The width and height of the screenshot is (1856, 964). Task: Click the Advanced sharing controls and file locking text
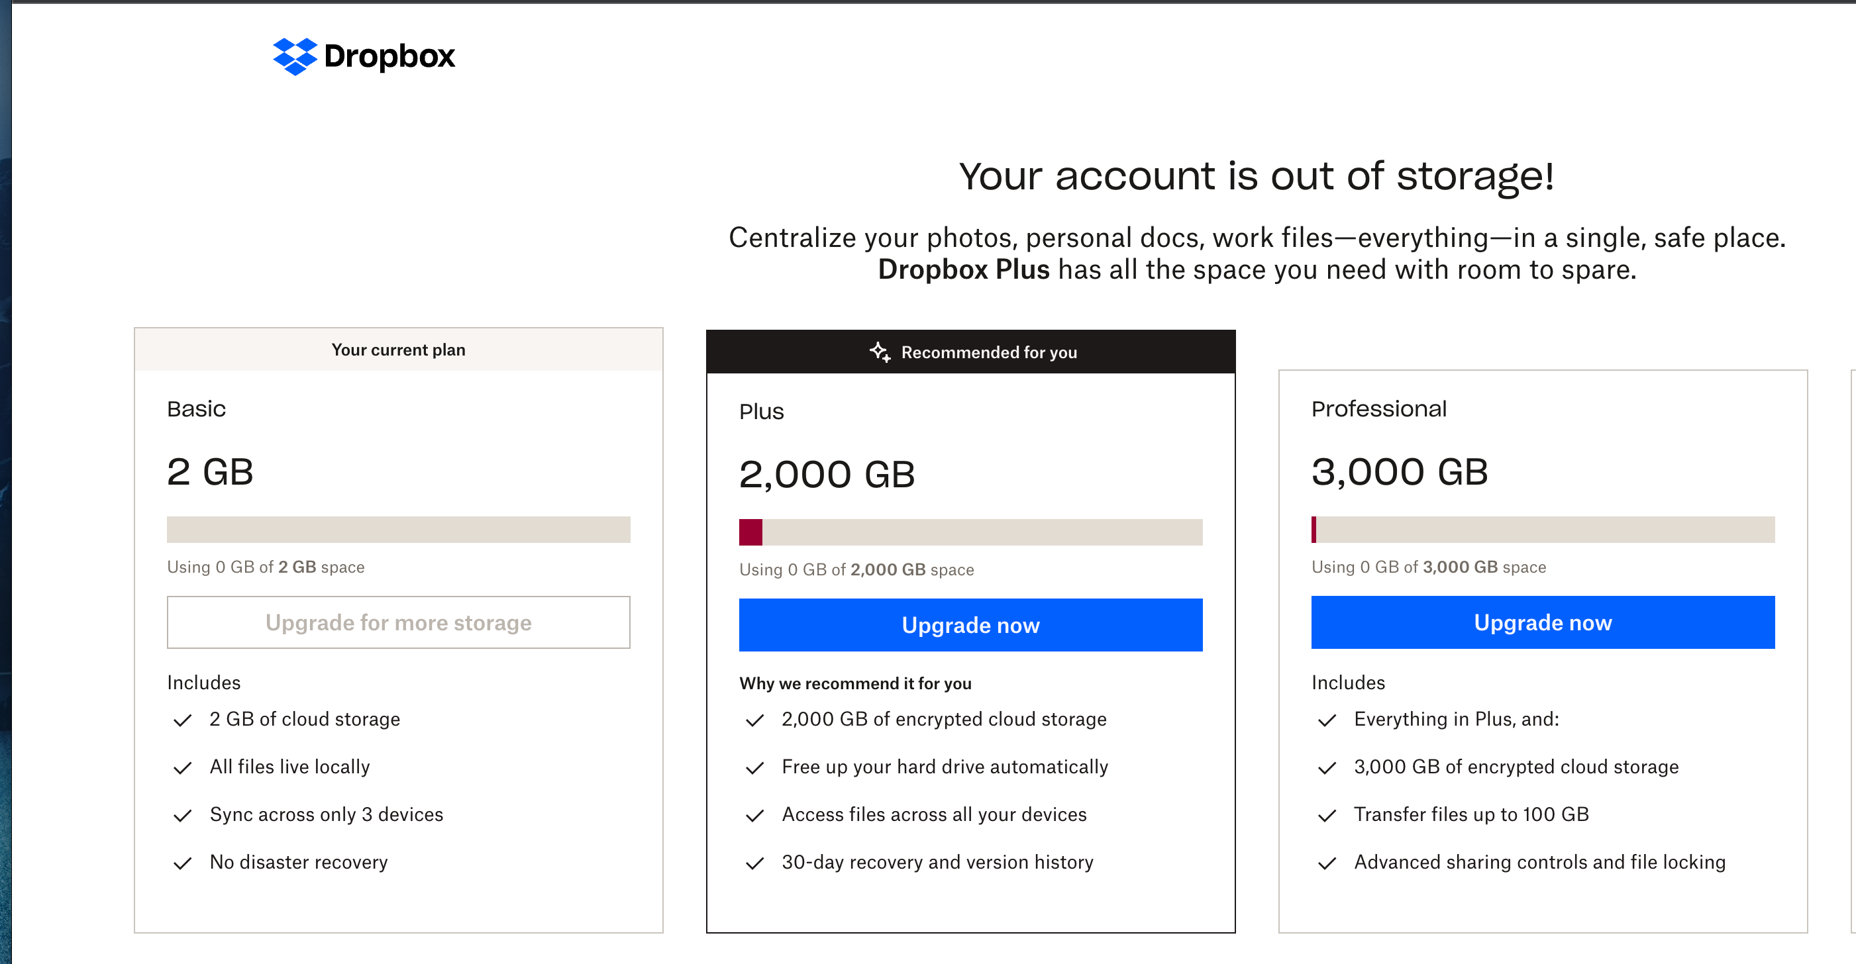1539,862
